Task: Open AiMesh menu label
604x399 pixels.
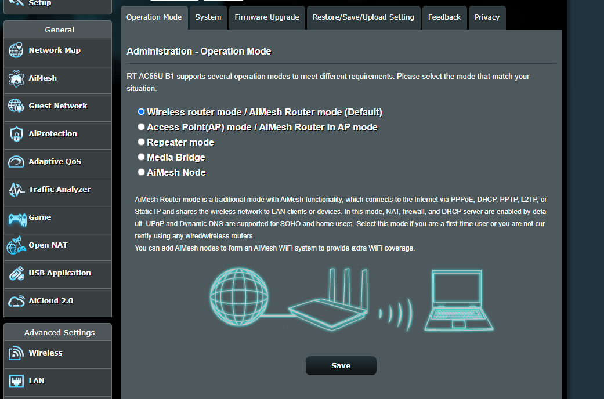Action: (43, 78)
